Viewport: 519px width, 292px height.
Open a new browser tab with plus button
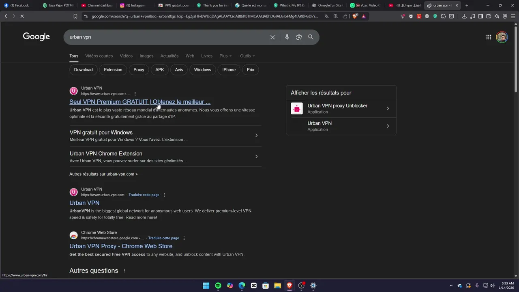[x=467, y=5]
